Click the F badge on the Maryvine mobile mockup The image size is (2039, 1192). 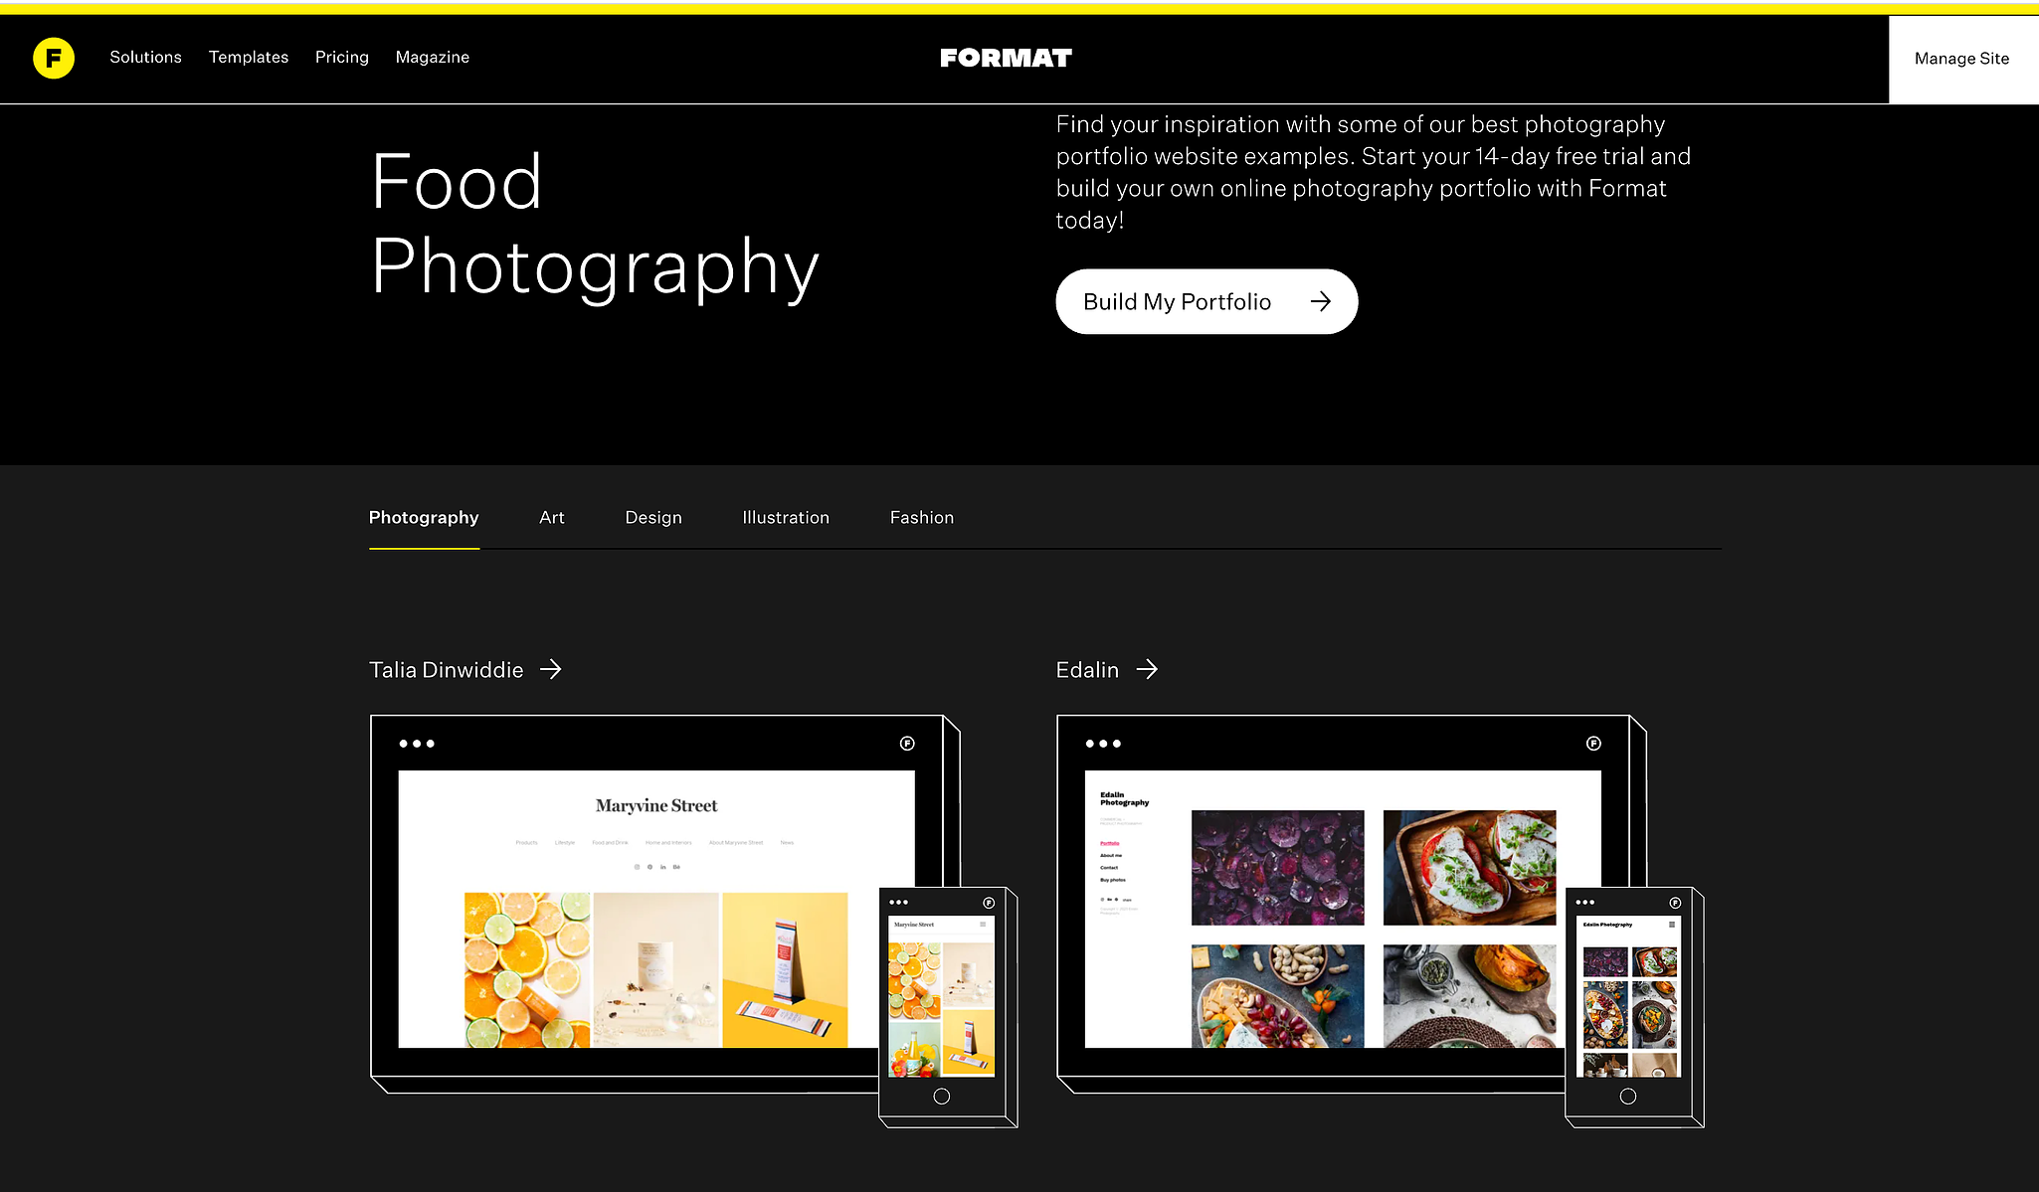(989, 903)
